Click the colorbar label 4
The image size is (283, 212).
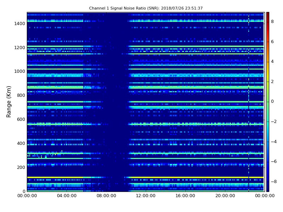[272, 61]
